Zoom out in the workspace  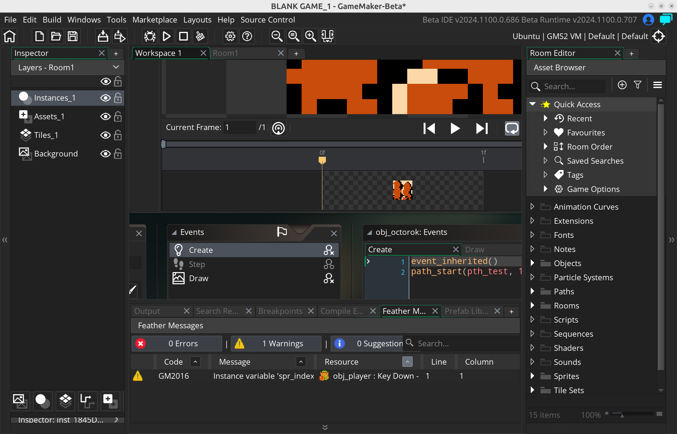(277, 36)
